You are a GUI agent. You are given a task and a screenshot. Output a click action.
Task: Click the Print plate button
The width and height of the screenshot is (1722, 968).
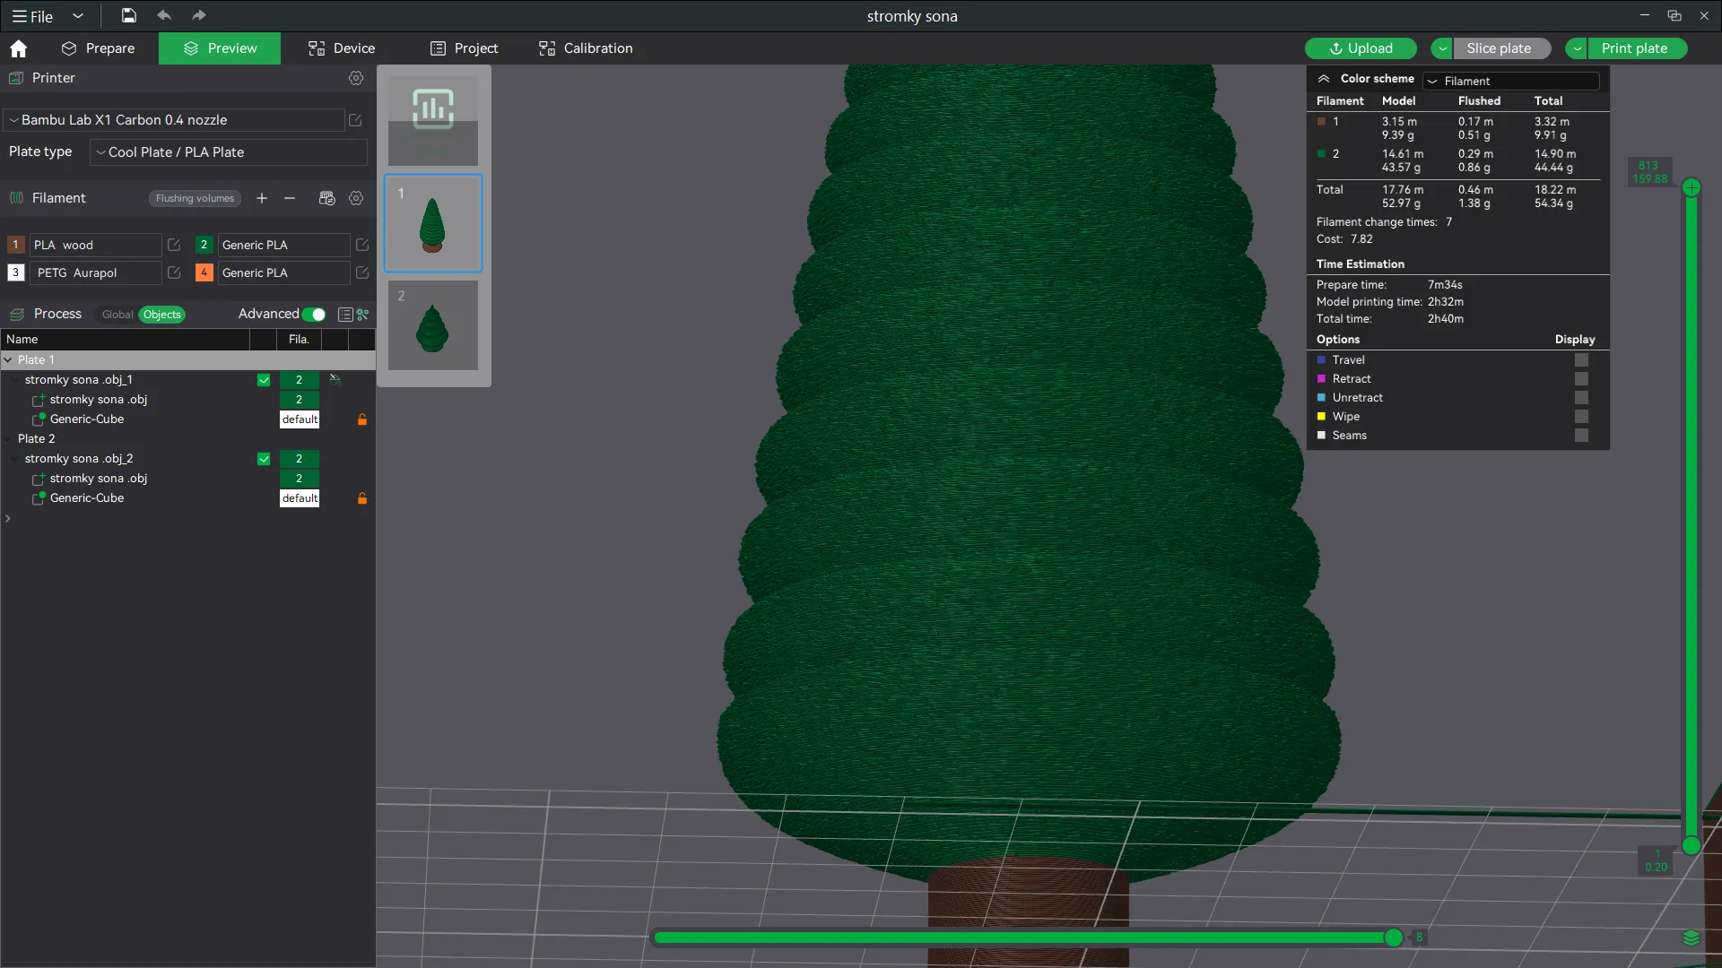1634,48
